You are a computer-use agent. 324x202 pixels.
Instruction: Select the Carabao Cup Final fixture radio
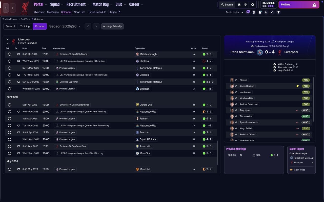pos(10,82)
